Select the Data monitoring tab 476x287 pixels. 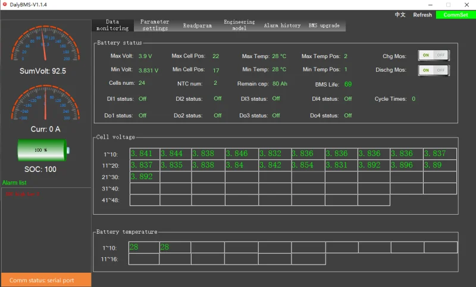click(x=112, y=25)
